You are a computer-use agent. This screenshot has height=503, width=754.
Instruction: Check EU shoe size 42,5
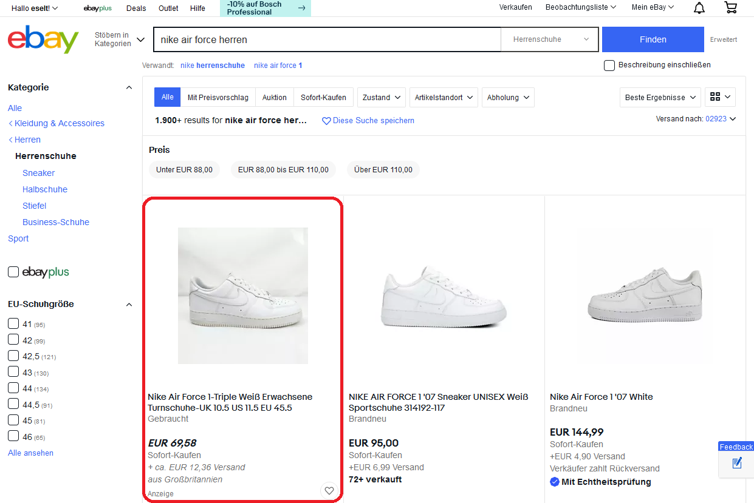[13, 356]
